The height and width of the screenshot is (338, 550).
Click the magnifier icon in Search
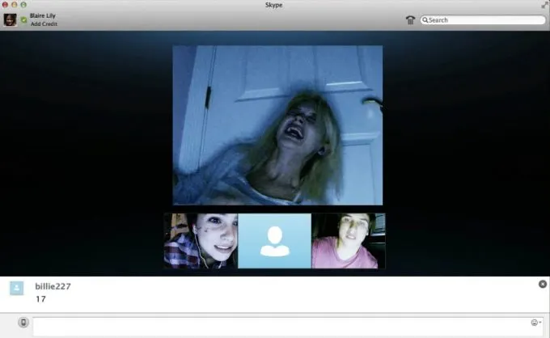pos(425,20)
